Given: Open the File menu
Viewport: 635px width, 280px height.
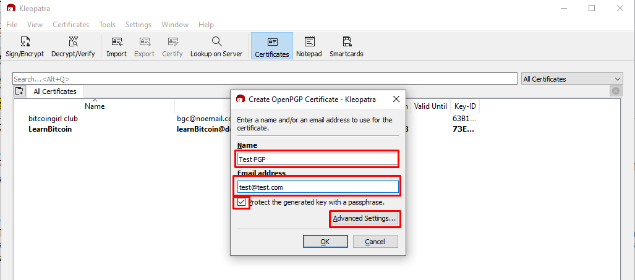Looking at the screenshot, I should [x=12, y=25].
